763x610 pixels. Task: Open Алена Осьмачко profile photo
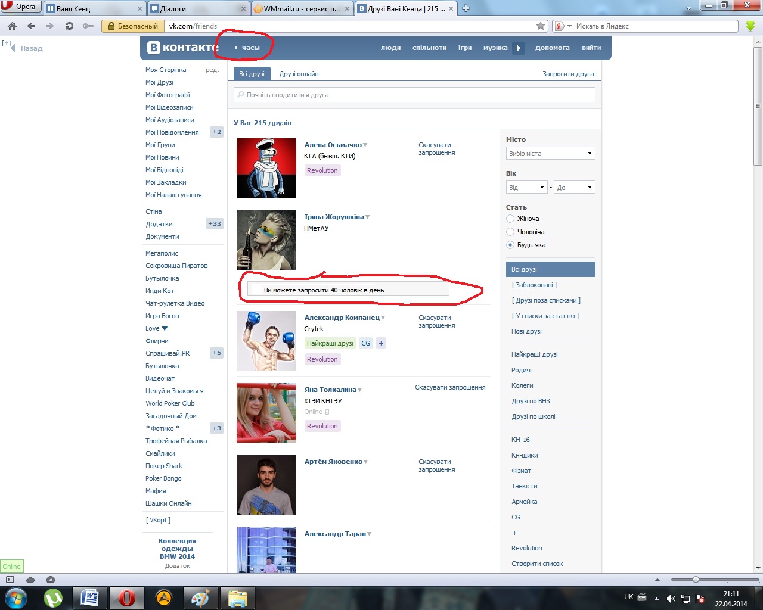(266, 168)
